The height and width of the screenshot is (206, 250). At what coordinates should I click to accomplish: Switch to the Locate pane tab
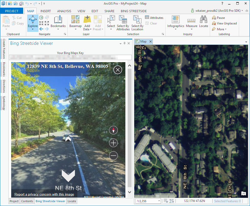72,201
